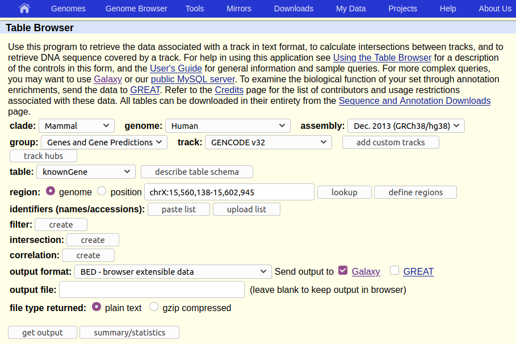Viewport: 516px width, 344px height.
Task: Open the Projects menu
Action: point(402,9)
